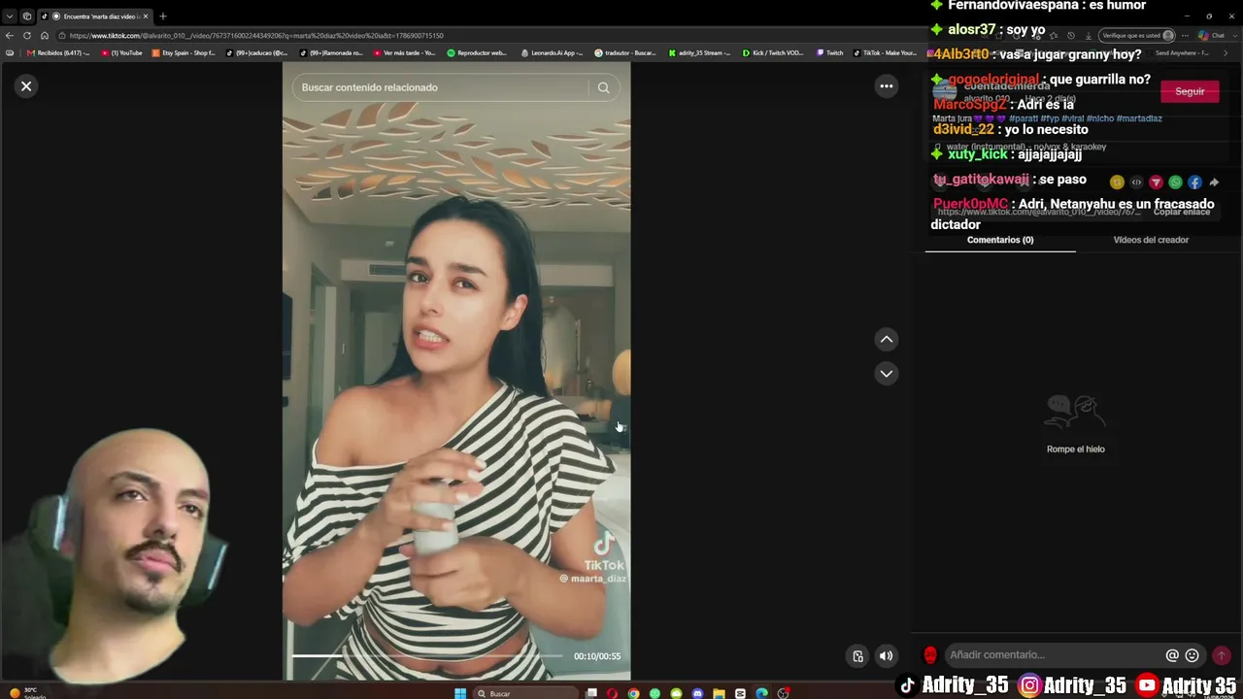Image resolution: width=1243 pixels, height=699 pixels.
Task: Open OBS Studio from the taskbar
Action: [x=783, y=693]
